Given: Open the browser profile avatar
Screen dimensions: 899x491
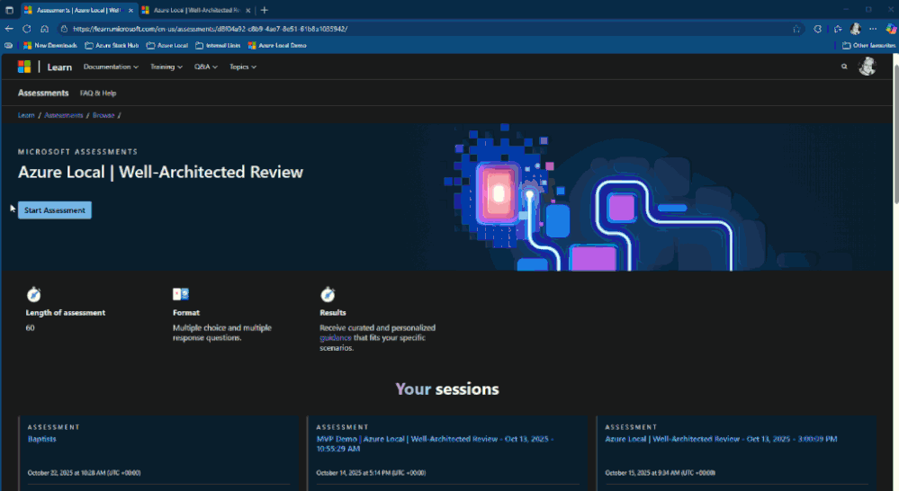Looking at the screenshot, I should click(856, 29).
